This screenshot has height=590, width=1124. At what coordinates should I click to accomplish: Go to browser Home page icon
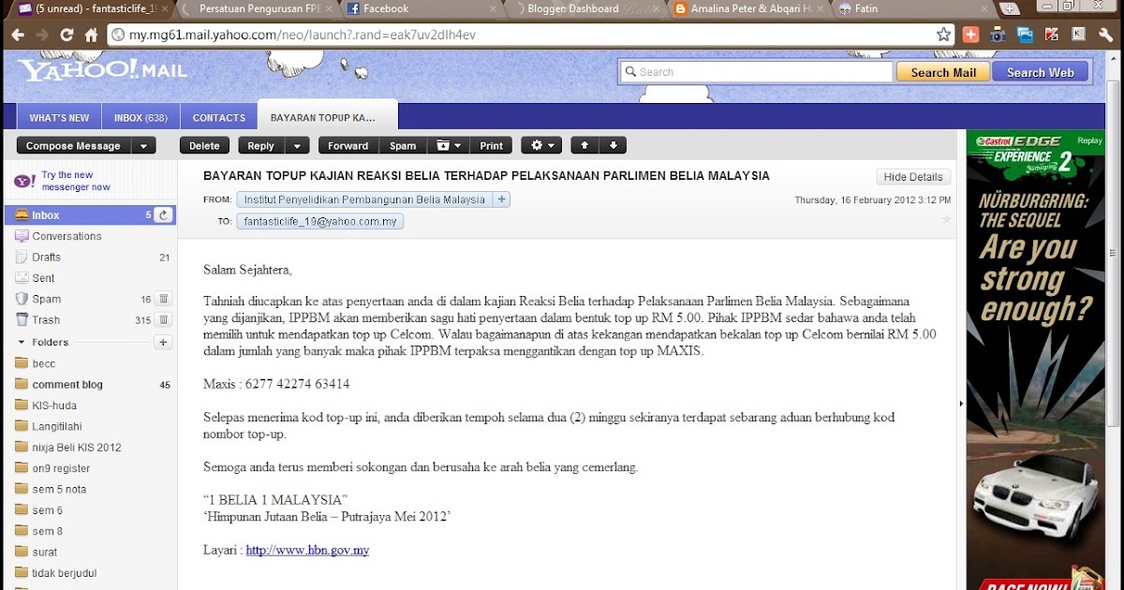pos(91,35)
